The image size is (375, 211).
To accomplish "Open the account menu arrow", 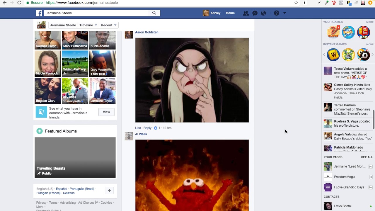I will 284,13.
